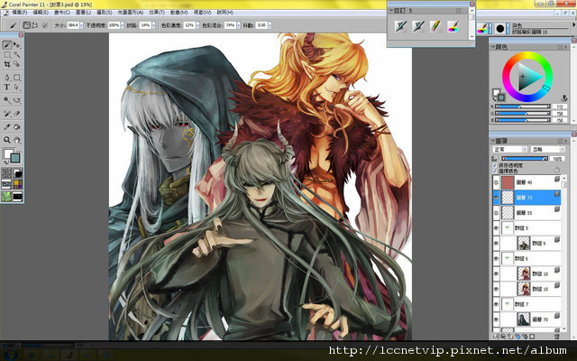This screenshot has height=361, width=577.
Task: Select layer 40 thumbnail in layers list
Action: click(508, 182)
